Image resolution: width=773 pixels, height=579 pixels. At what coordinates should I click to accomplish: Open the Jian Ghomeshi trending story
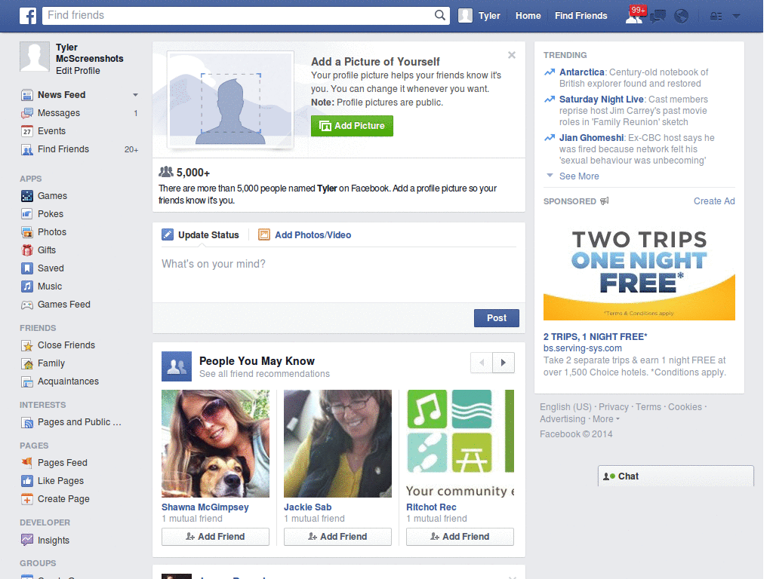tap(591, 138)
